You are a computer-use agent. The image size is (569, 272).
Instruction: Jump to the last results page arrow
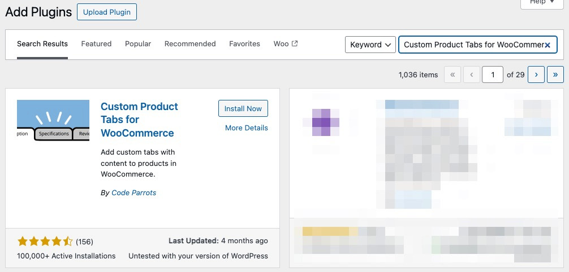pyautogui.click(x=555, y=74)
